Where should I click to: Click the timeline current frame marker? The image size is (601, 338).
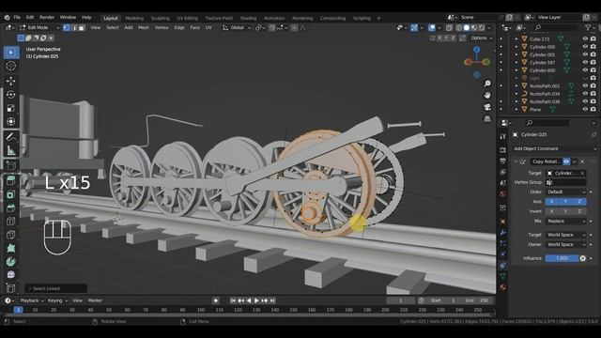(x=18, y=310)
